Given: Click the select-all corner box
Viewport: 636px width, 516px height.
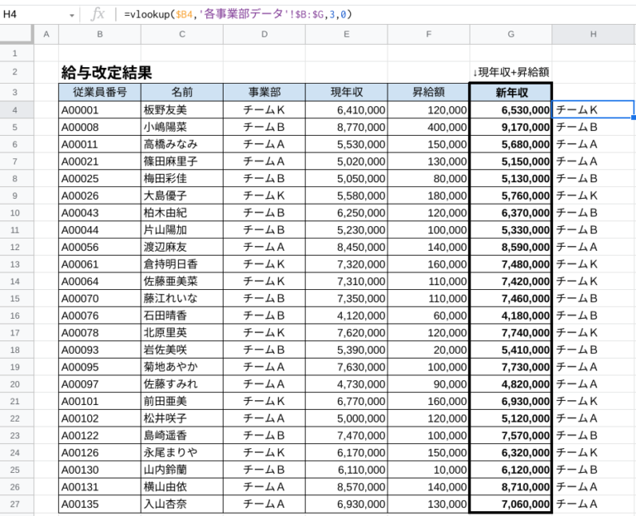Looking at the screenshot, I should point(16,33).
